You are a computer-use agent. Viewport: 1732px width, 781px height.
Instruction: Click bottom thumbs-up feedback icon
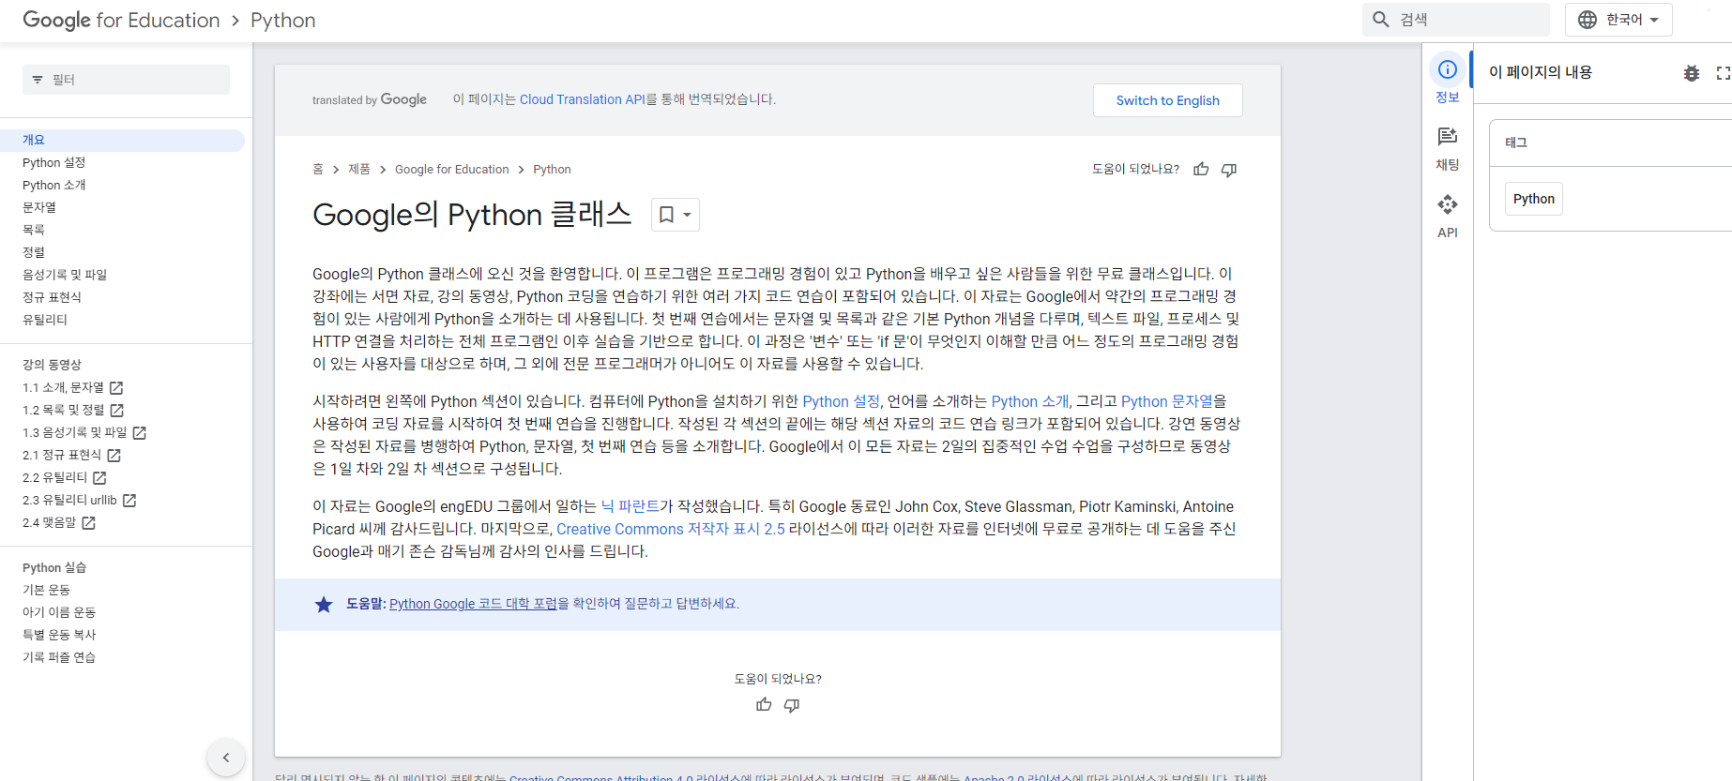764,705
